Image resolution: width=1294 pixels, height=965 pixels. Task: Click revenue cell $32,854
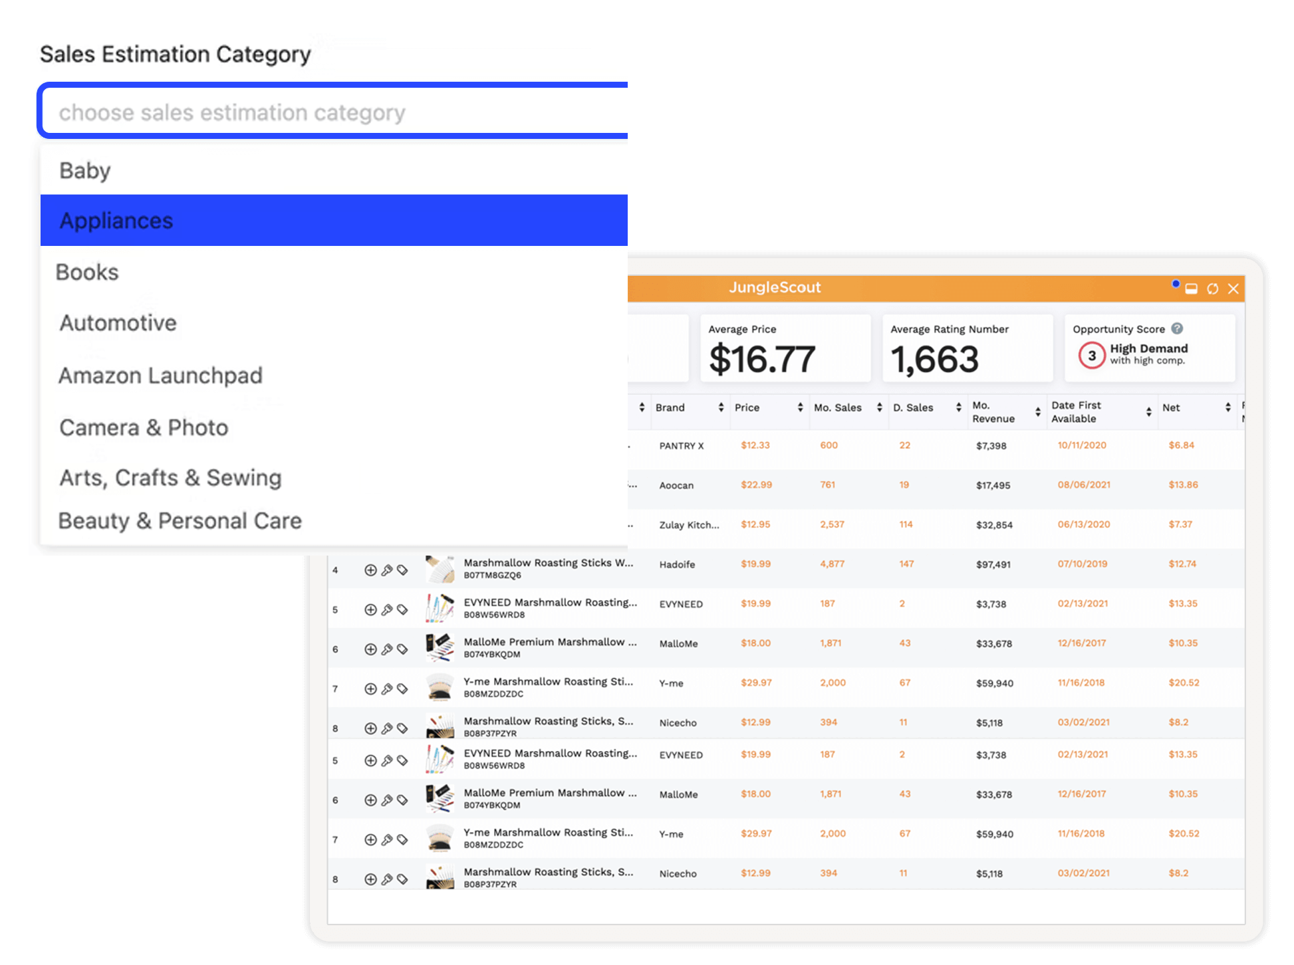994,525
